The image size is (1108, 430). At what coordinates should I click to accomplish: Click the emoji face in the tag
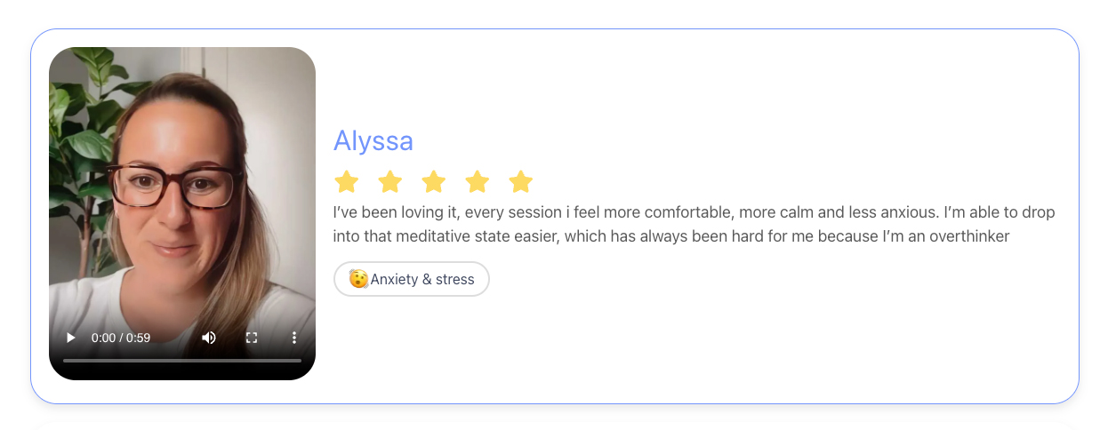tap(357, 279)
